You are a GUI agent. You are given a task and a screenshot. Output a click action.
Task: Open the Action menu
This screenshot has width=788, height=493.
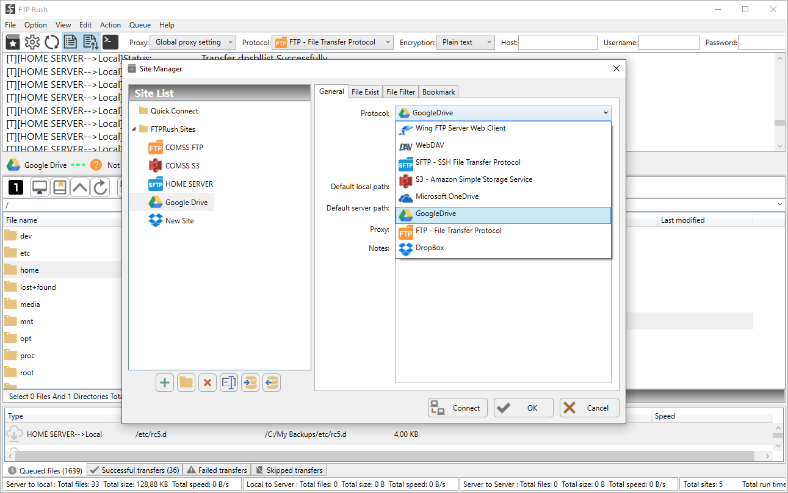pyautogui.click(x=110, y=25)
